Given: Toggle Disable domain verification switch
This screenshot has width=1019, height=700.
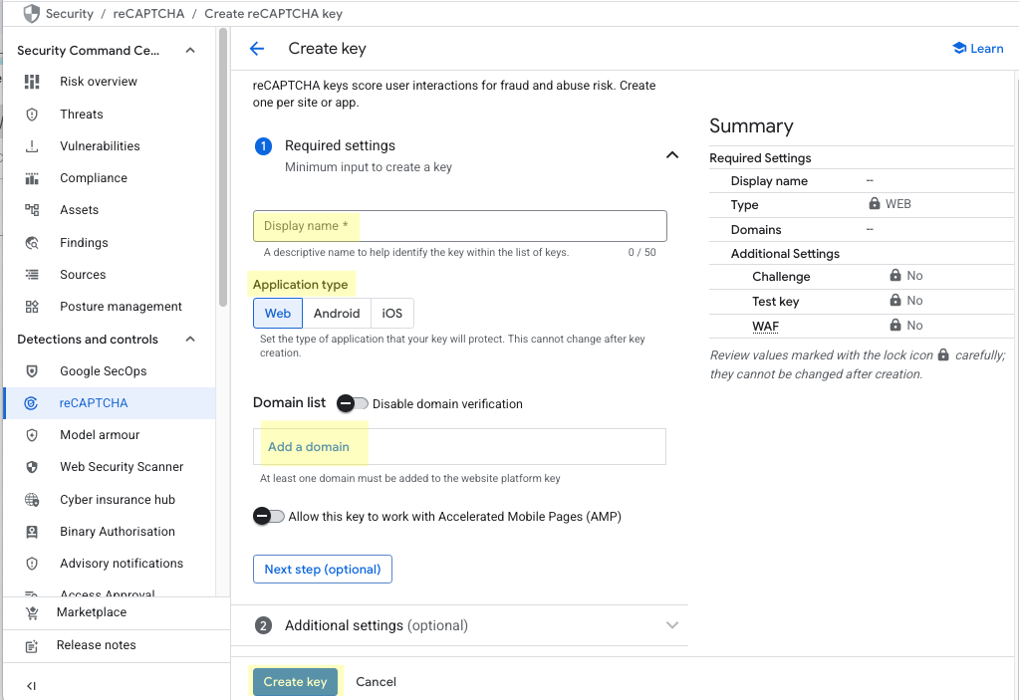Looking at the screenshot, I should 353,403.
